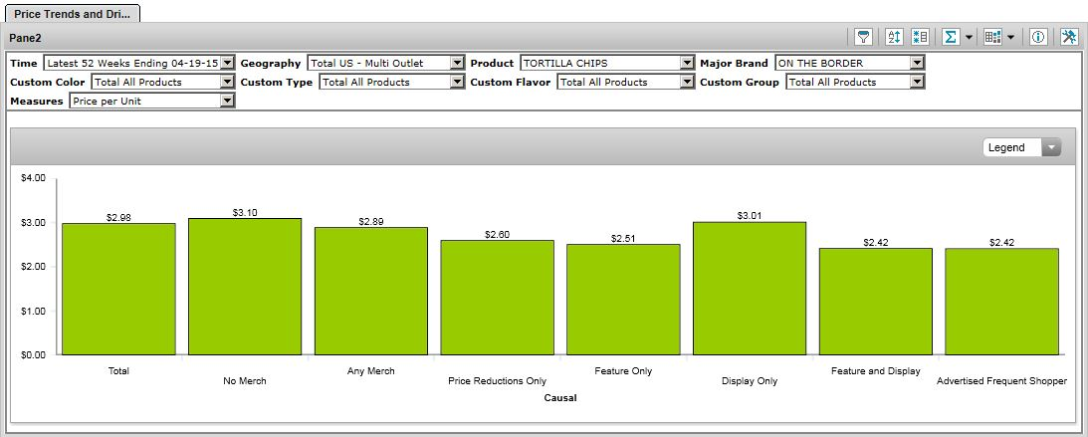Open the tools wrench icon
The image size is (1088, 437).
tap(1069, 37)
